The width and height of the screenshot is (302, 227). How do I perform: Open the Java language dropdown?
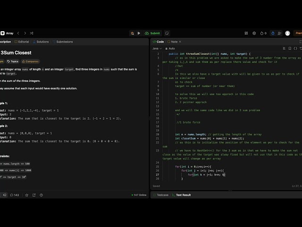coord(157,48)
